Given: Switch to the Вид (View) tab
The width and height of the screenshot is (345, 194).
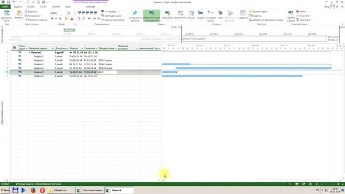Looking at the screenshot, I should coord(67,6).
